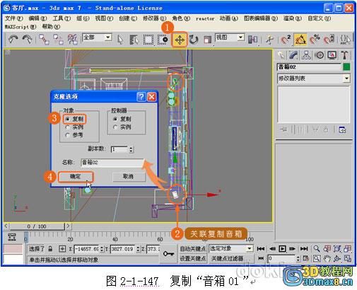Open the reactor menu
Screen dimensions: 357x290
tap(205, 18)
